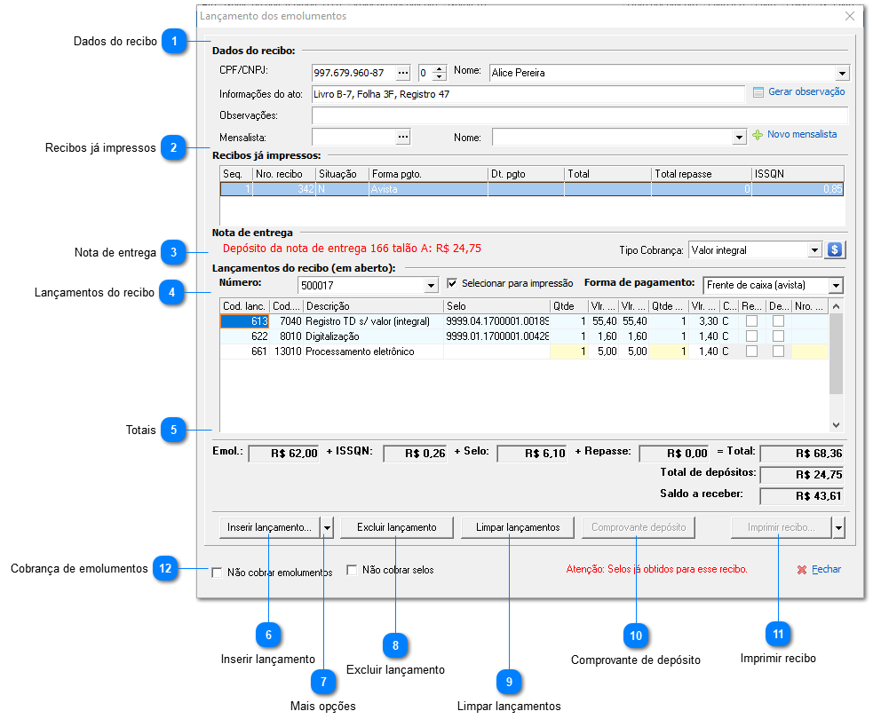The width and height of the screenshot is (873, 727).
Task: Sort by Nro. recibo column header
Action: click(x=284, y=174)
